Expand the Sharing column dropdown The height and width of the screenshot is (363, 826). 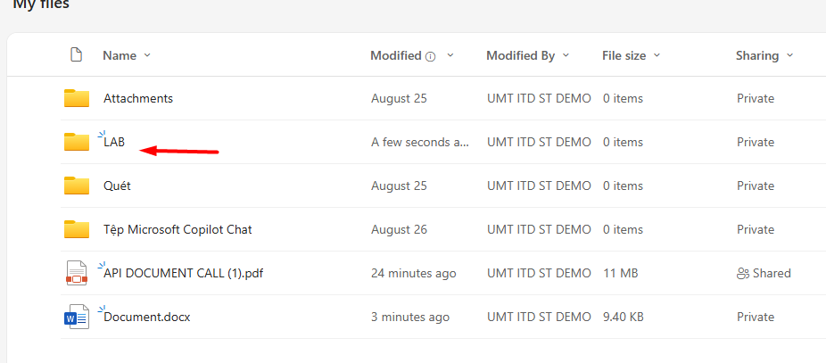tap(789, 55)
